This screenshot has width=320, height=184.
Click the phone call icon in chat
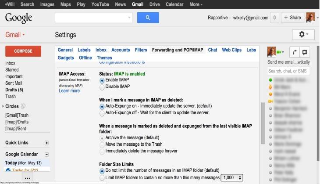coord(295,52)
